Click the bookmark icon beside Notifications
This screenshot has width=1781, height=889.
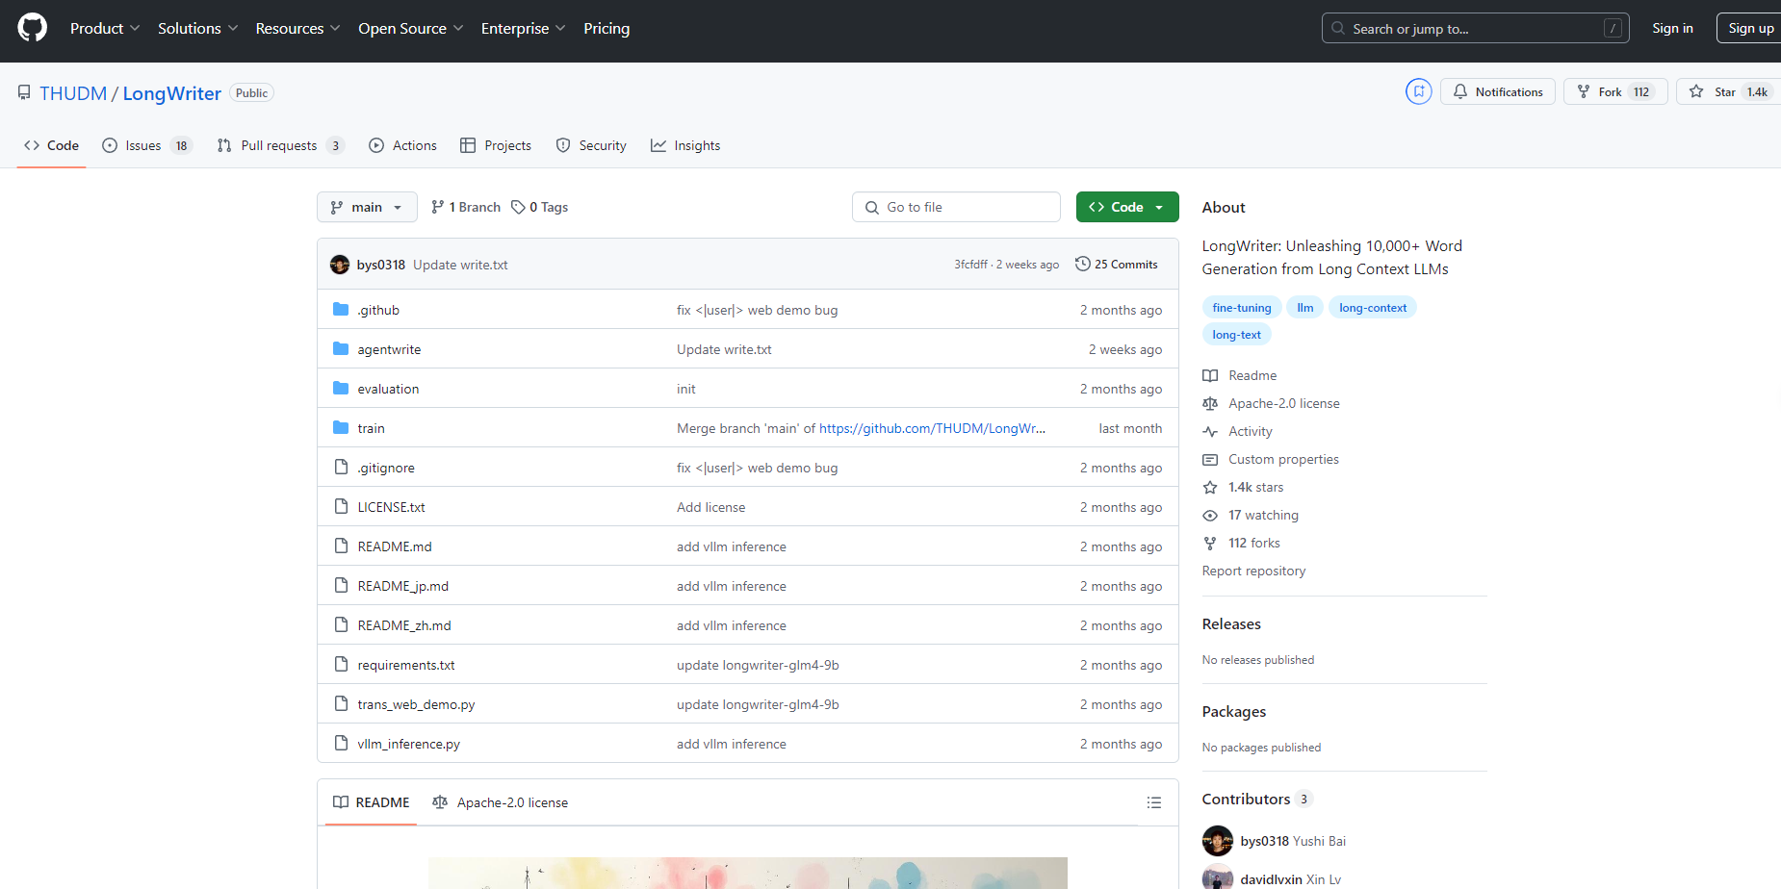[x=1418, y=91]
